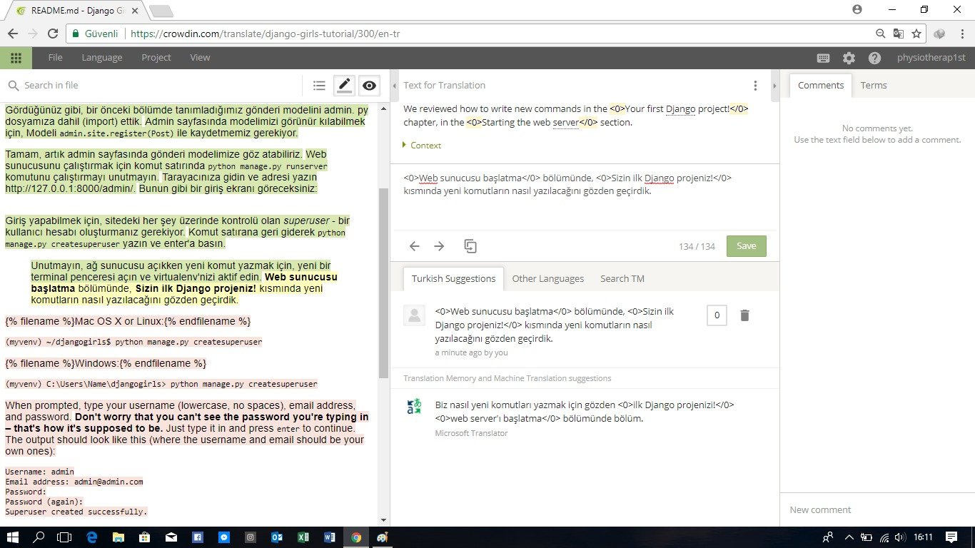Copy source text into translation

pyautogui.click(x=470, y=246)
